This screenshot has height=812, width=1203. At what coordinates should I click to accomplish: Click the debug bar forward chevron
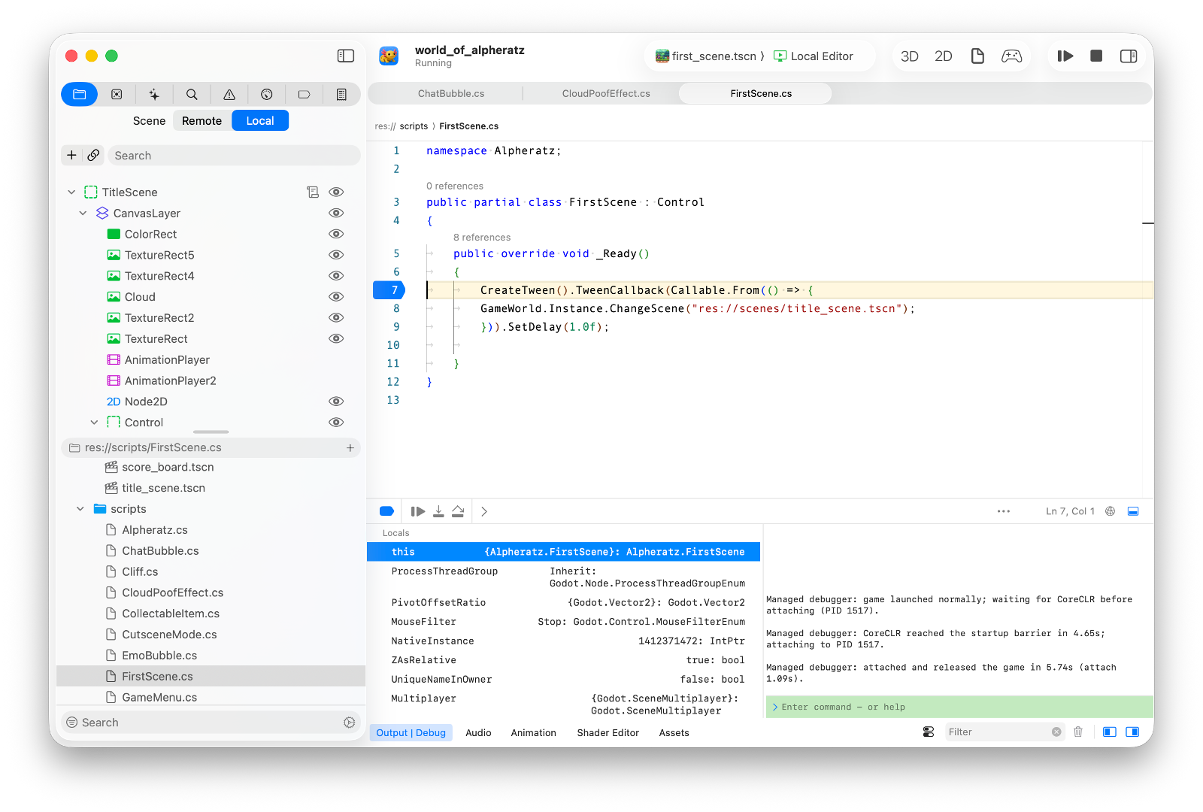(484, 511)
